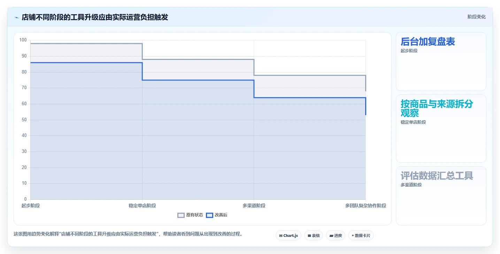Click the trend icon beside the chart title
Screen dimensions: 500x254
(x=16, y=17)
